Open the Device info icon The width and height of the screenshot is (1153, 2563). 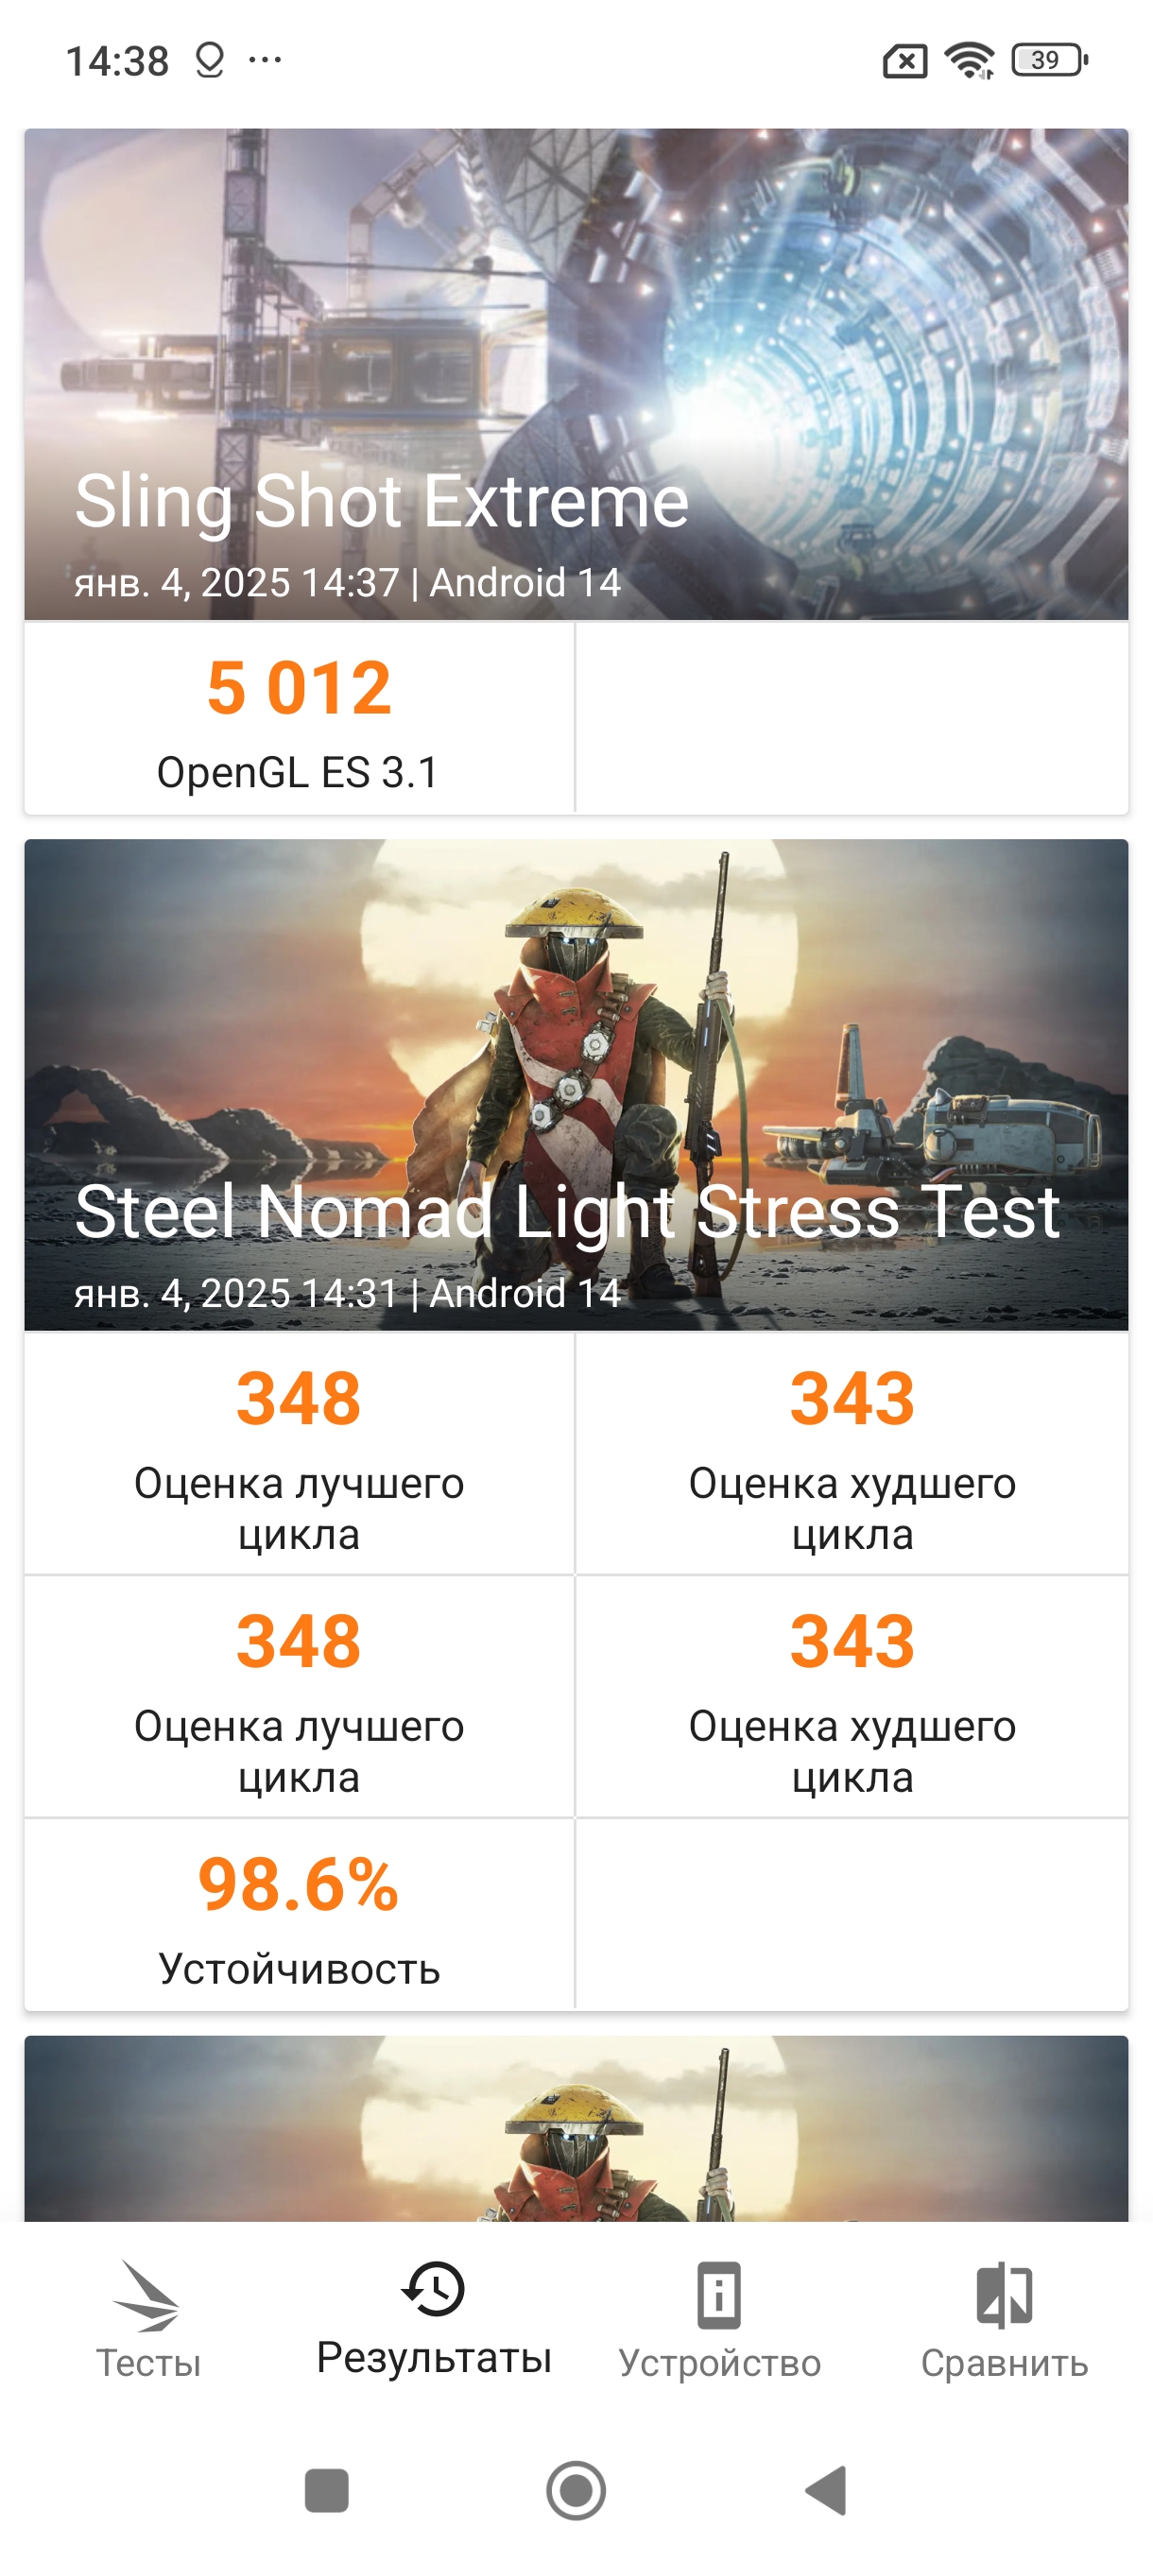(x=718, y=2295)
